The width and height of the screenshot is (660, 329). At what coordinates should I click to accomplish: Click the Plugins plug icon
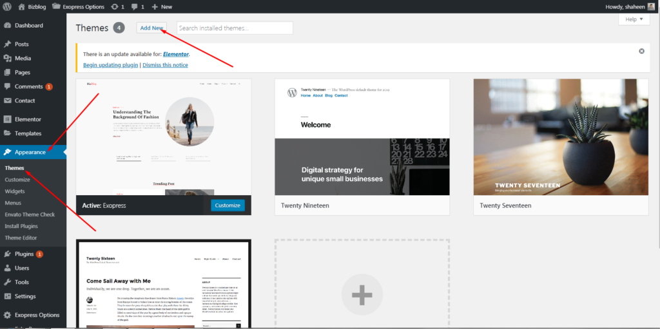pyautogui.click(x=7, y=254)
